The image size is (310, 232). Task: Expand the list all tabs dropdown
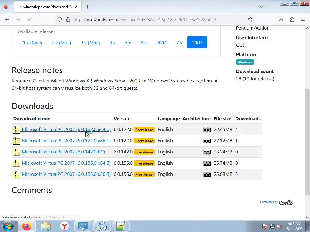tap(261, 7)
